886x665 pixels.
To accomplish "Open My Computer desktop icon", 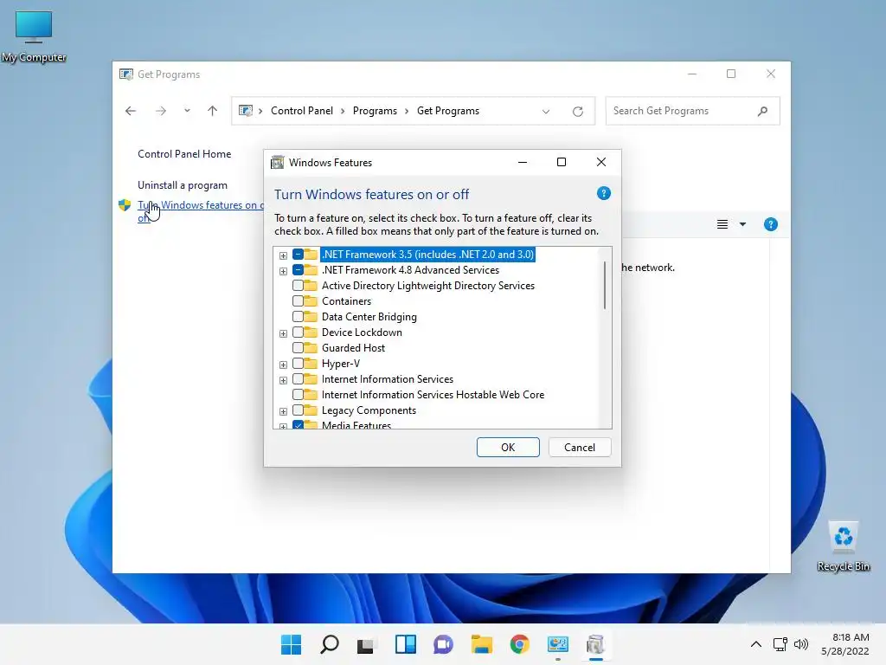I will 34,36.
